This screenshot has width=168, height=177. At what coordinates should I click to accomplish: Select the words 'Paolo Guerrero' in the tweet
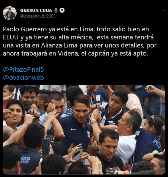(x=25, y=29)
